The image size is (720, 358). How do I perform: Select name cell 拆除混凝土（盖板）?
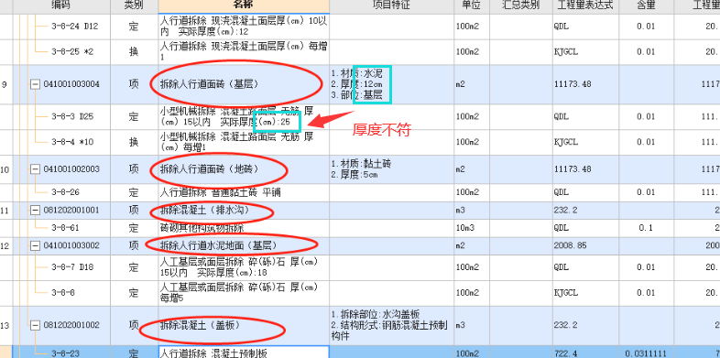[244, 325]
